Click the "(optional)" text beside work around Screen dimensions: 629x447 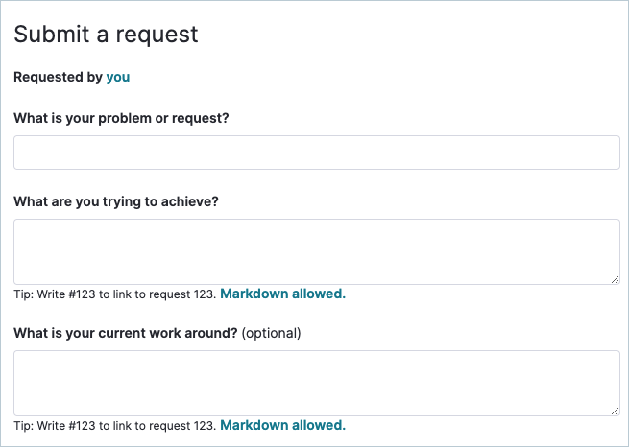coord(272,333)
